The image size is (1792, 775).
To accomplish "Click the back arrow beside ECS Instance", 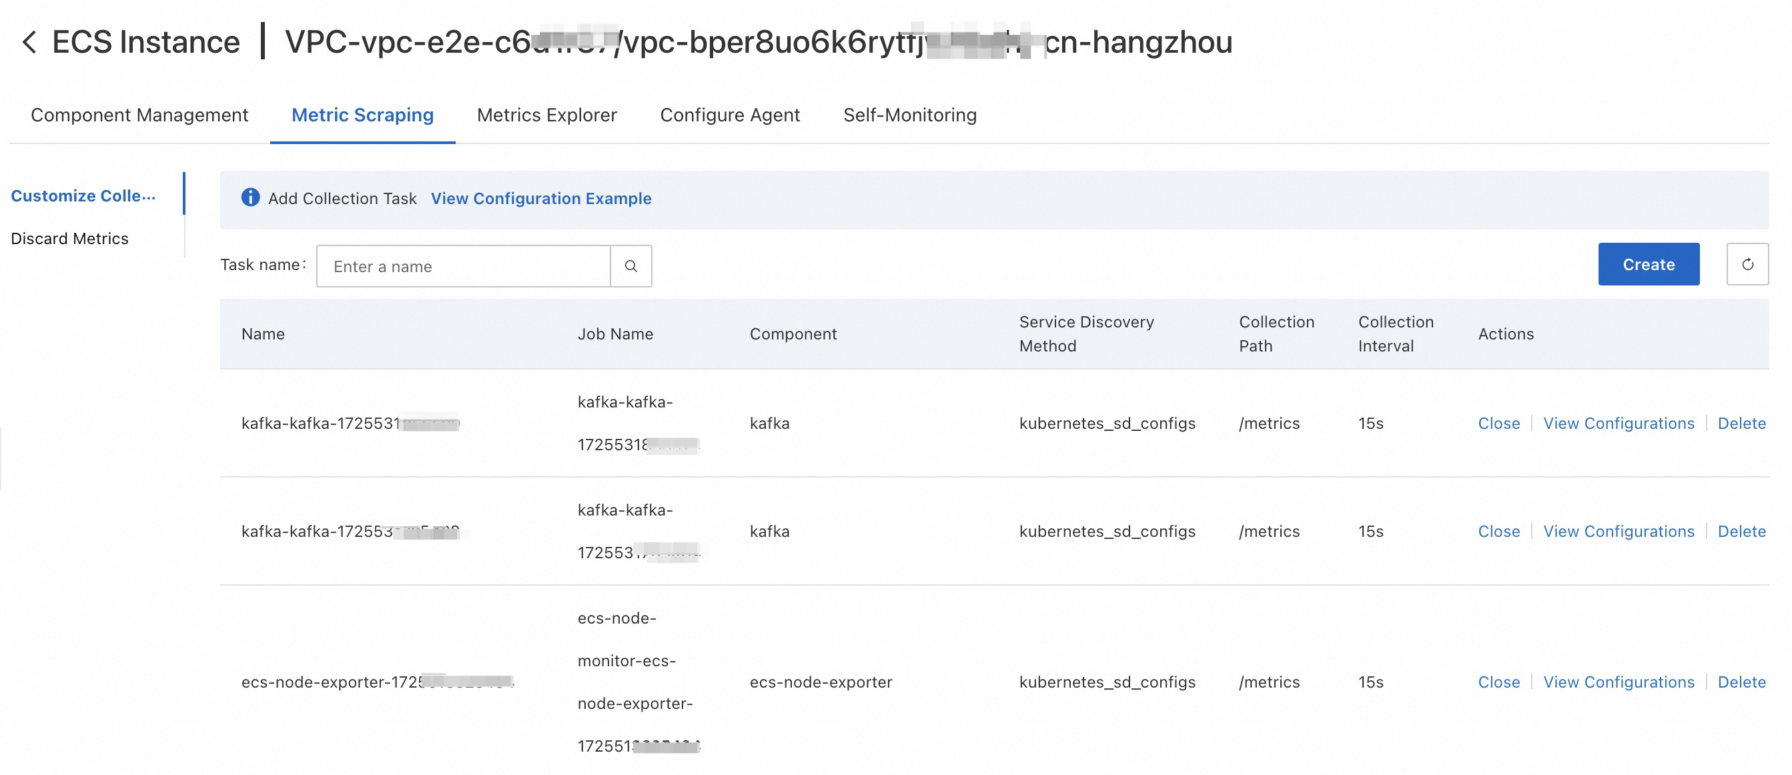I will [29, 42].
